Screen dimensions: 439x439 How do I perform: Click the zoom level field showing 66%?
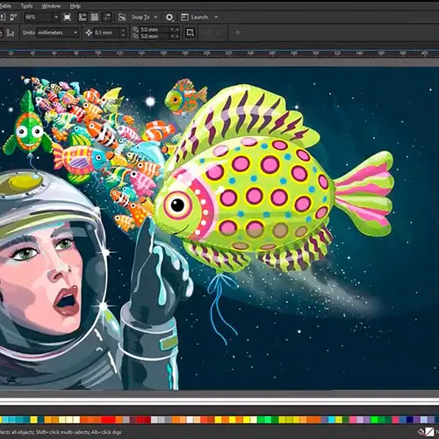(38, 18)
